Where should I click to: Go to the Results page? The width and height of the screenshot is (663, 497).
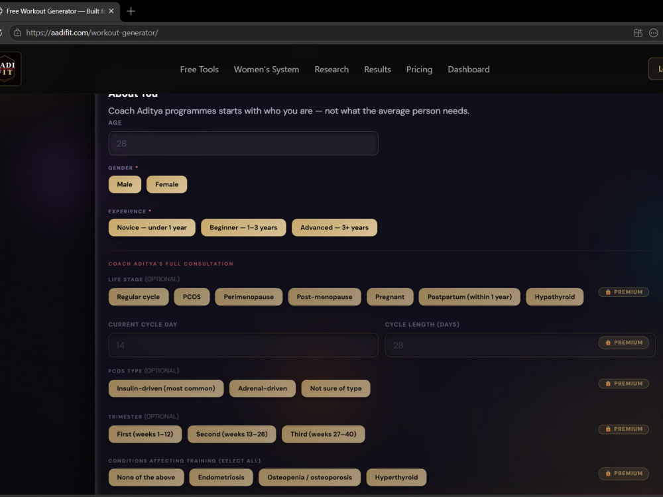(x=378, y=70)
